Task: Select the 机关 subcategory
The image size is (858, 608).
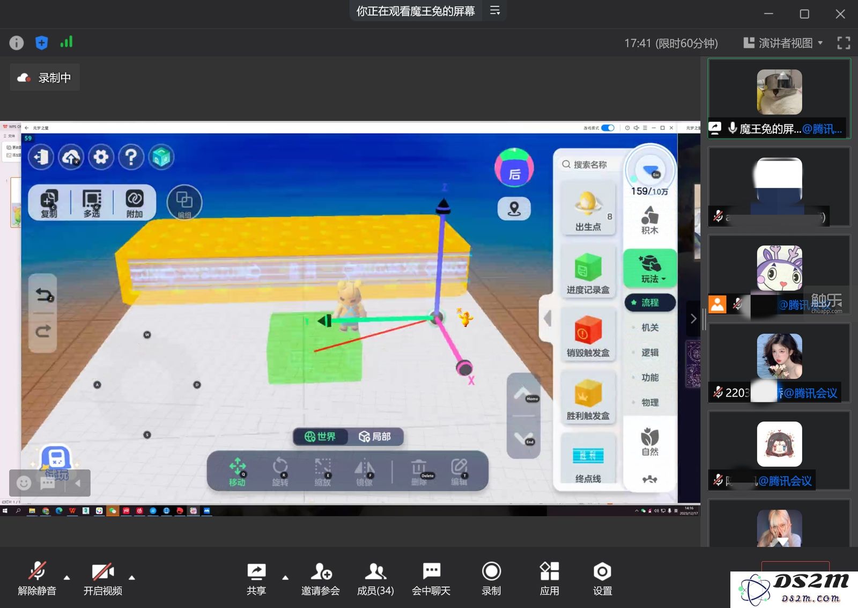Action: [650, 327]
